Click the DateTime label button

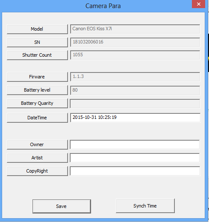pyautogui.click(x=37, y=118)
